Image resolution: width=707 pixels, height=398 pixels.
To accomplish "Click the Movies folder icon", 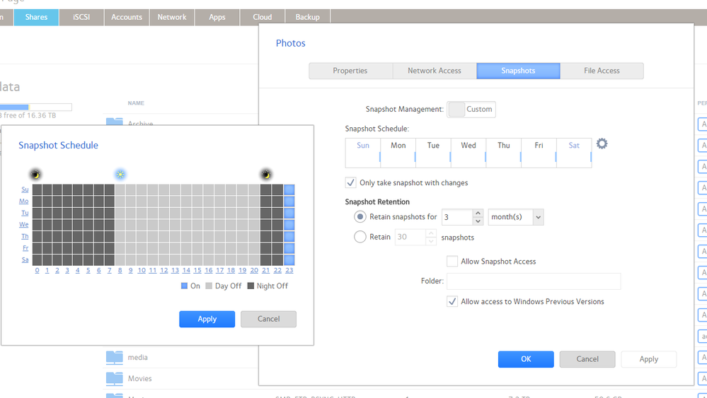I will (x=114, y=379).
